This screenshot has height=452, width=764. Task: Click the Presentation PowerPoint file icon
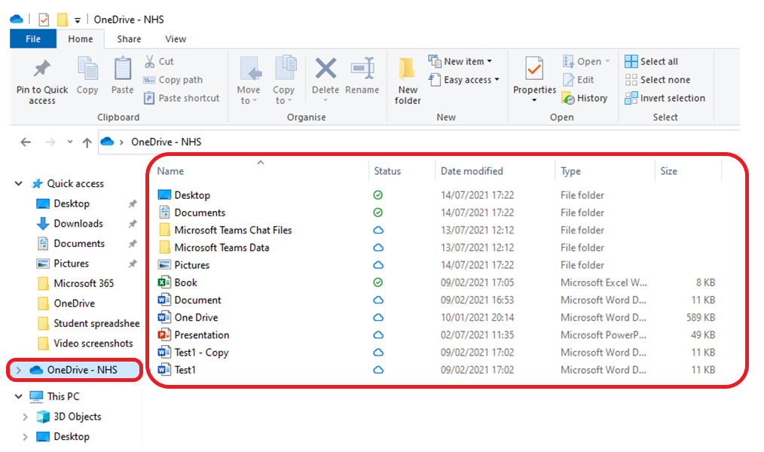[164, 335]
